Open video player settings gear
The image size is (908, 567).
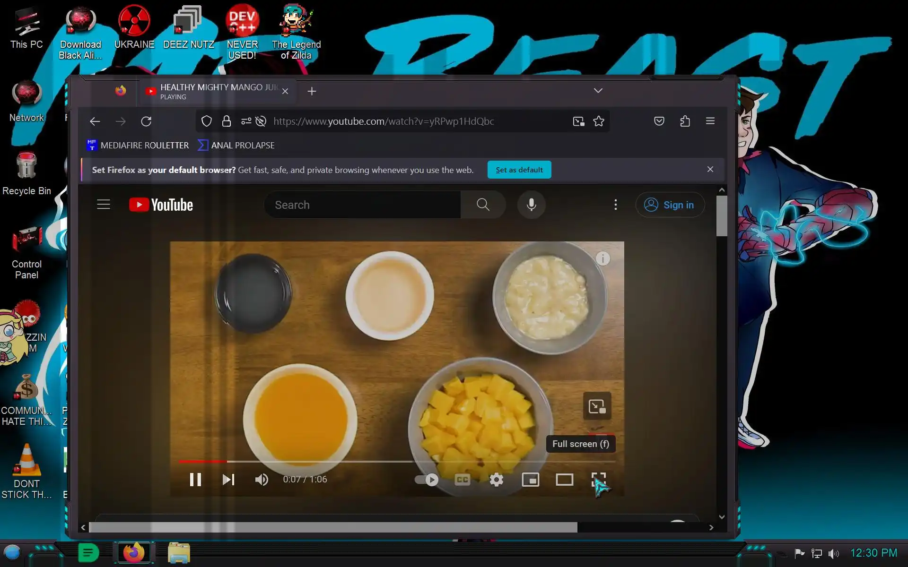(x=496, y=480)
